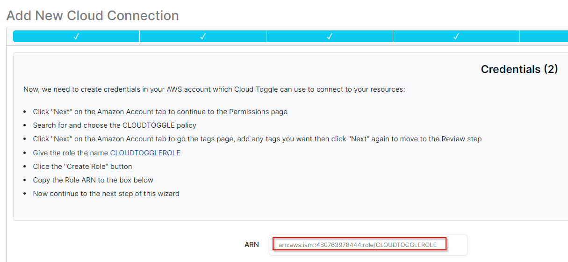Select the fifth wizard step segment
568x262 pixels.
544,36
